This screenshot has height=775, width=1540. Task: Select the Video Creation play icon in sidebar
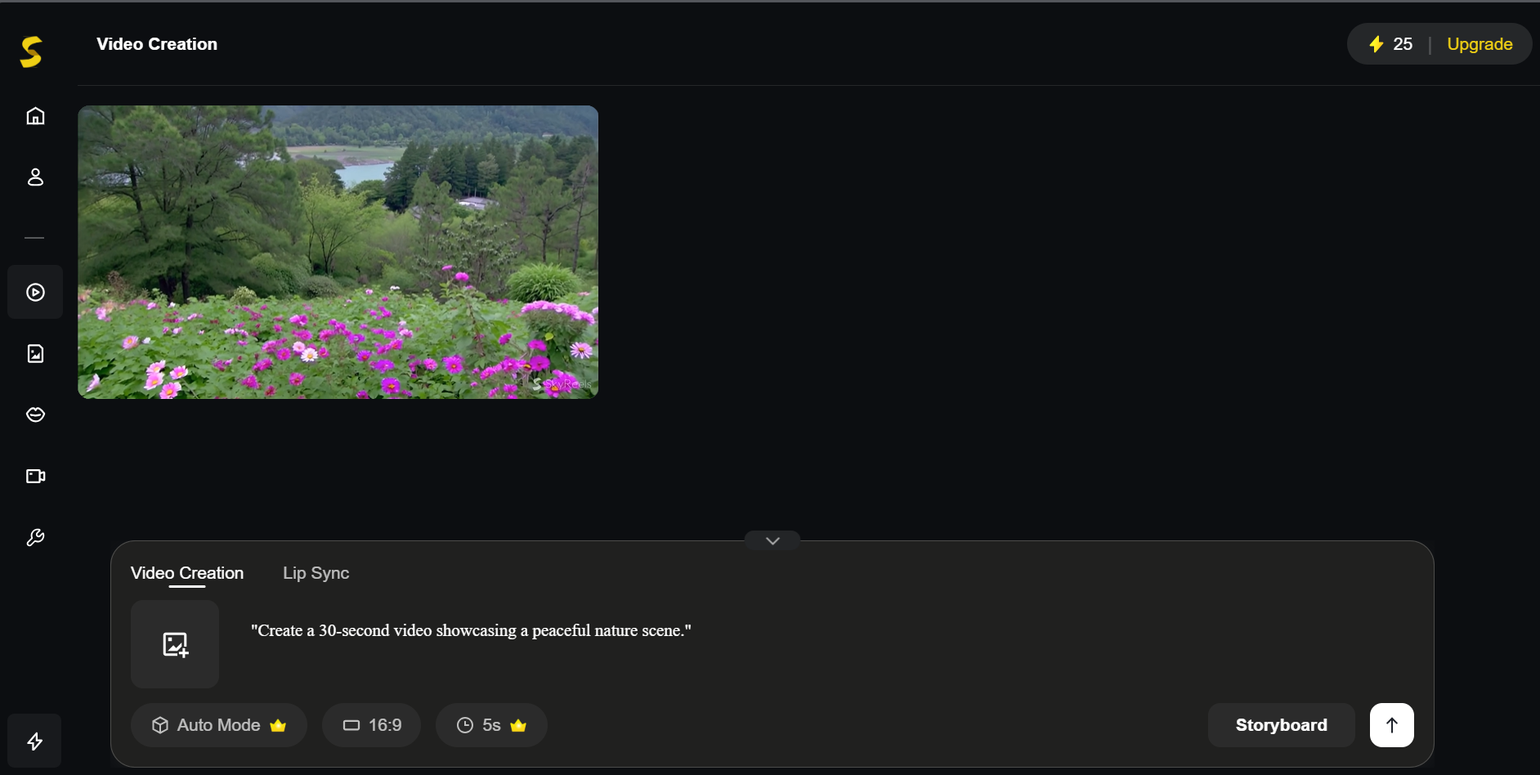click(35, 292)
